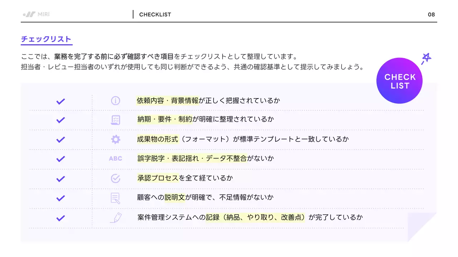The height and width of the screenshot is (257, 458).
Task: Select the pencil icon beside 案件管理システム
Action: (x=115, y=216)
